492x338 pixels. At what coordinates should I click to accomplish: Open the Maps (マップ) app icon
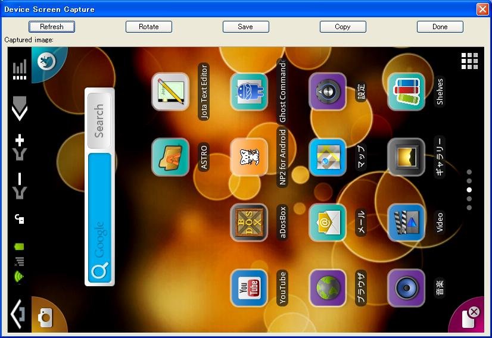tap(327, 157)
